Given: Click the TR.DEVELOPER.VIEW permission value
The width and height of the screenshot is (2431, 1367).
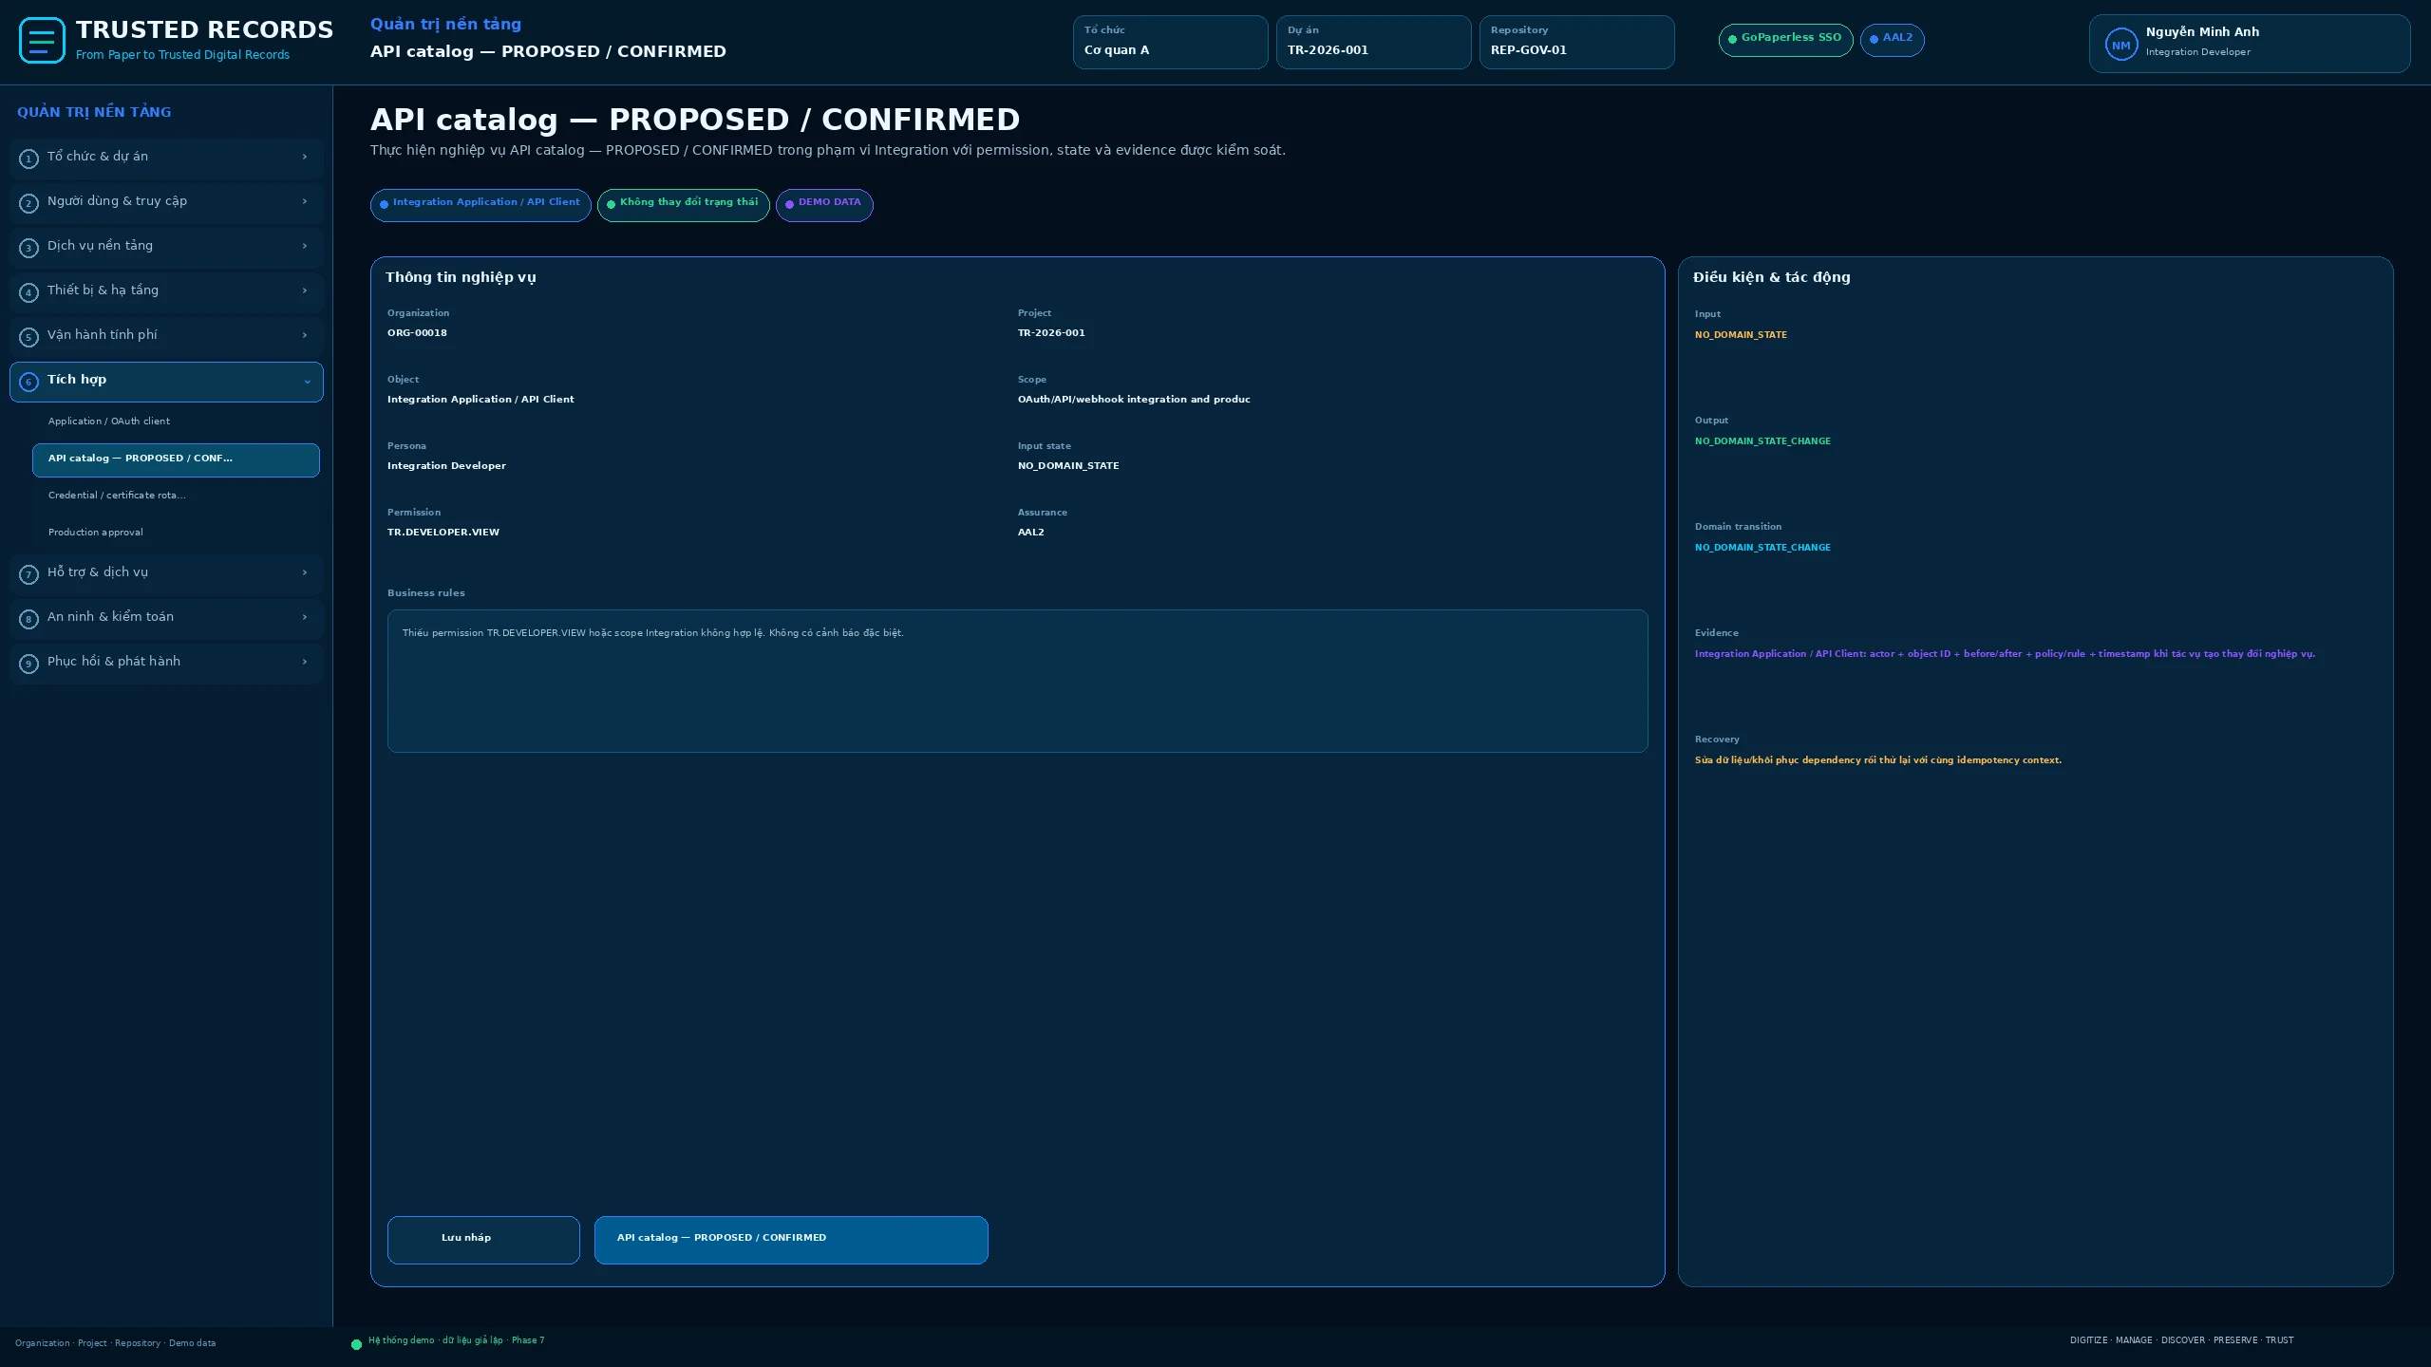Looking at the screenshot, I should (443, 533).
